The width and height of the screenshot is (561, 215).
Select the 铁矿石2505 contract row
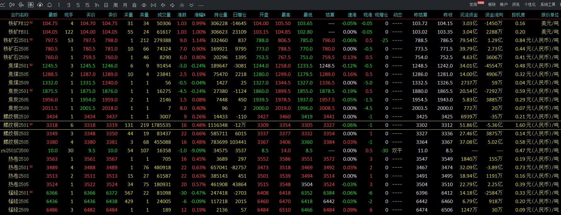pyautogui.click(x=16, y=49)
